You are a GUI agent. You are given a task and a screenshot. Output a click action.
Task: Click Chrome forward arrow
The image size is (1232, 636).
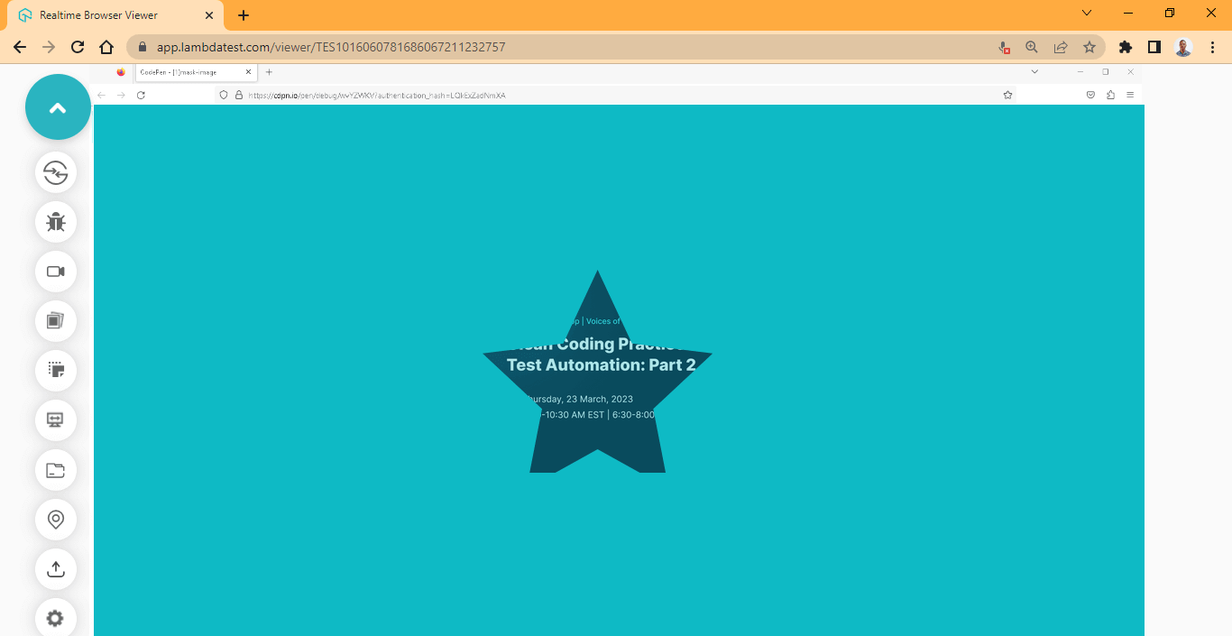click(x=49, y=47)
